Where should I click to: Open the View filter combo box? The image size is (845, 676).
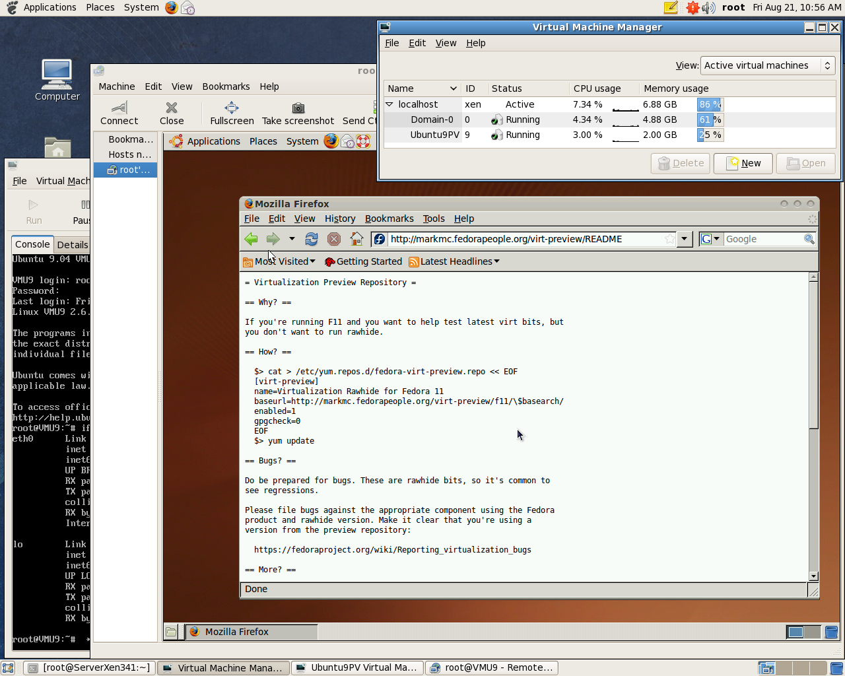pyautogui.click(x=768, y=65)
